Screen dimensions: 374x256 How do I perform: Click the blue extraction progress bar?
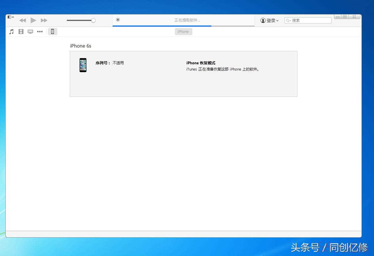coord(162,26)
